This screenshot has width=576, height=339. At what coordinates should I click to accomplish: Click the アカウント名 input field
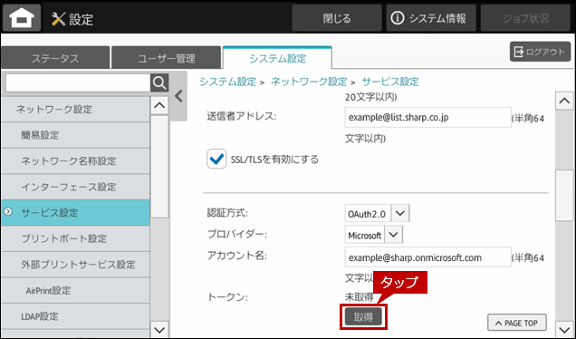[427, 257]
